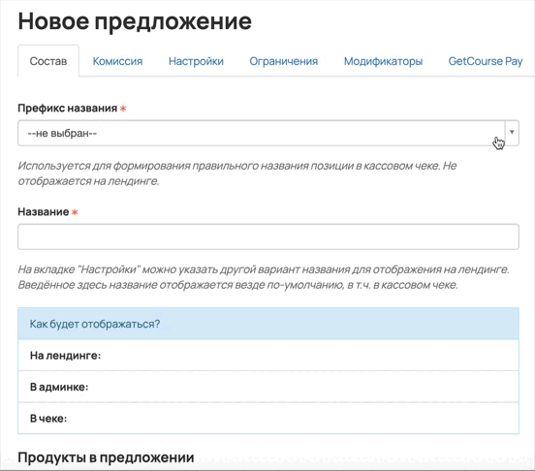This screenshot has width=535, height=471.
Task: Click the 'Как будет отображаться?' panel header
Action: click(268, 324)
